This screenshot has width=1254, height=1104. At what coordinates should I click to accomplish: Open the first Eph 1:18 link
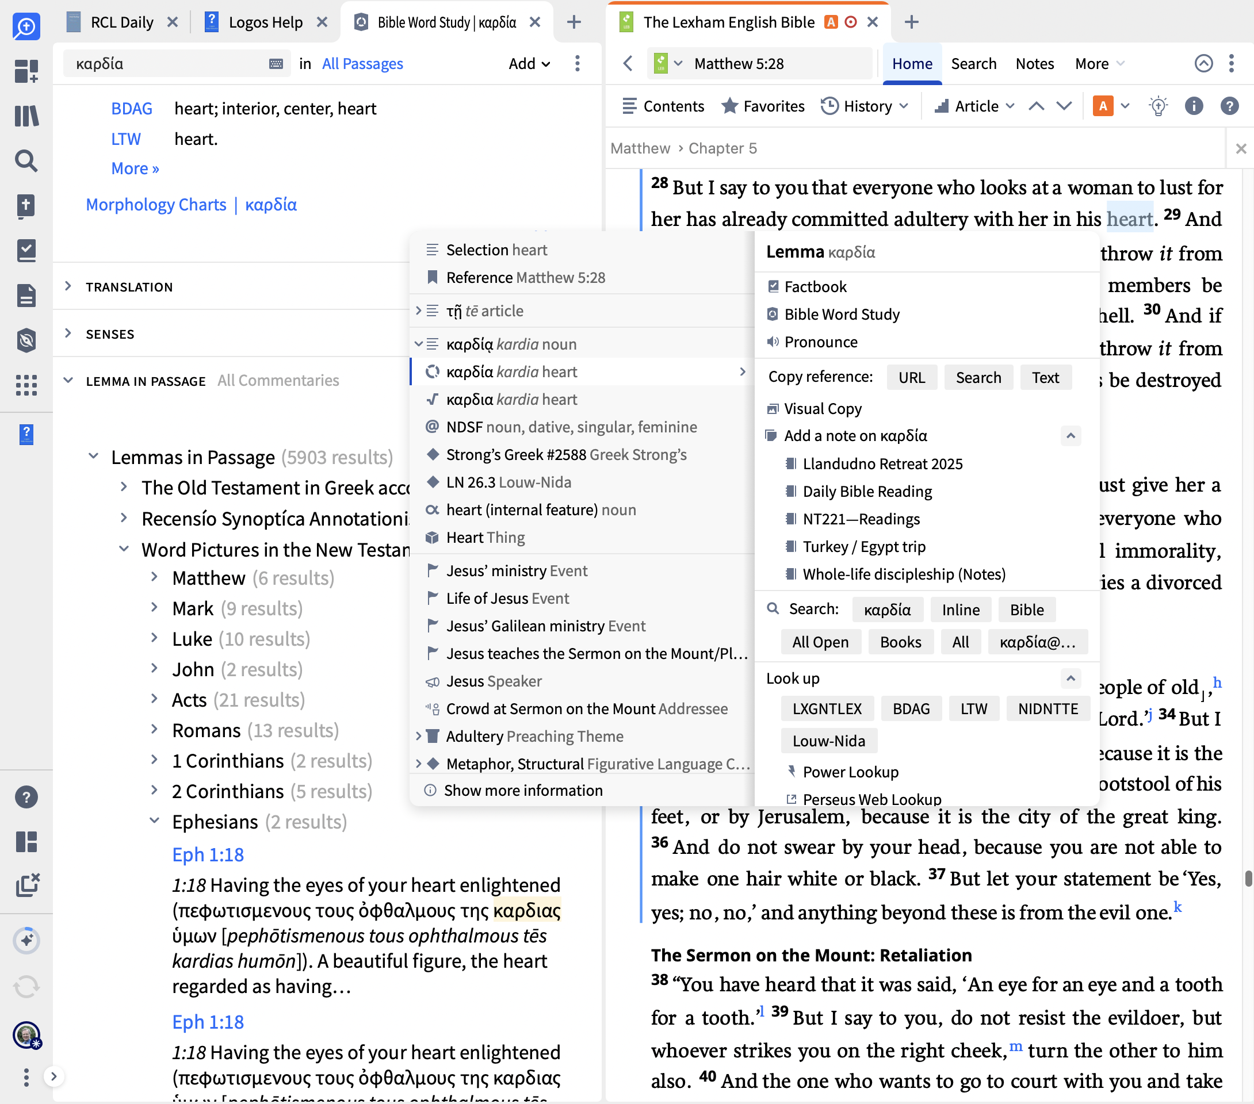(208, 854)
